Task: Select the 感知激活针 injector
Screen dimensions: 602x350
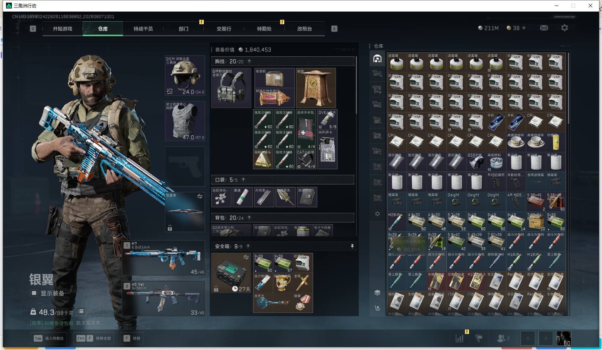Action: (x=496, y=262)
